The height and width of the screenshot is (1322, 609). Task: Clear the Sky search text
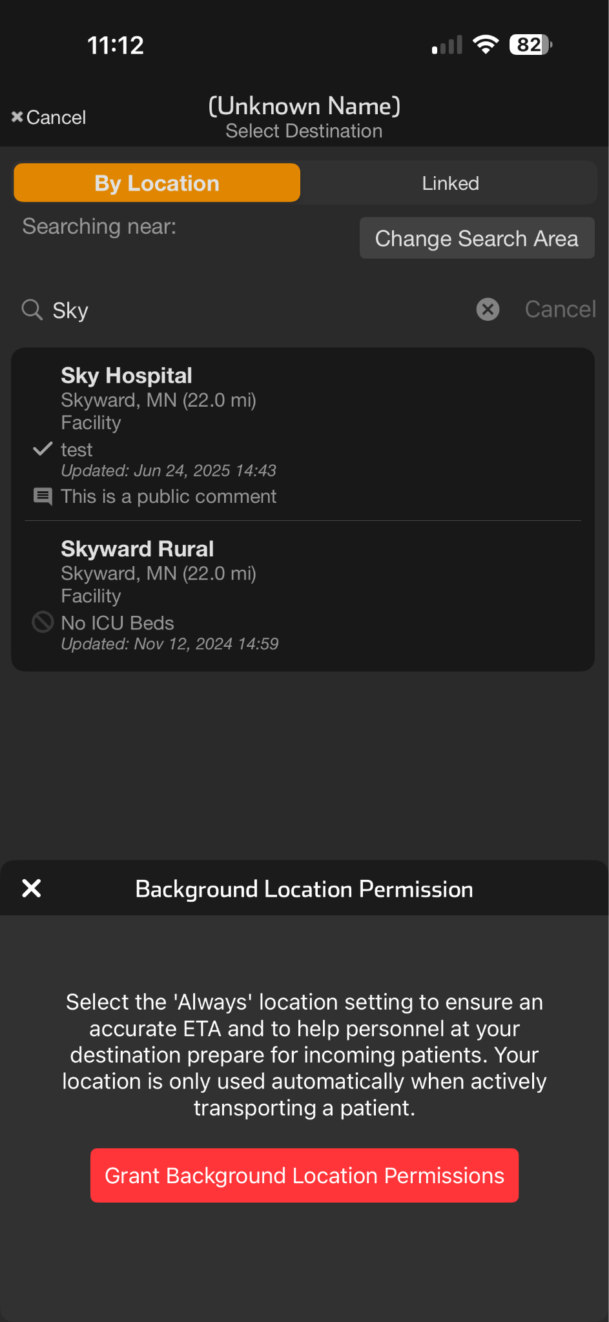point(488,310)
